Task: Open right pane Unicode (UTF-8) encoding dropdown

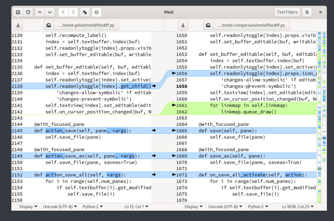Action: [225, 206]
